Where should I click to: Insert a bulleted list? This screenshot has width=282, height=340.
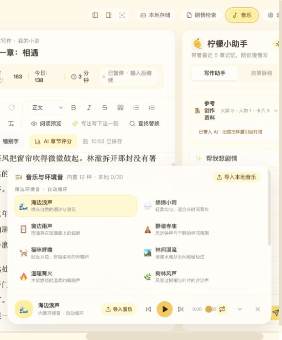click(x=136, y=108)
